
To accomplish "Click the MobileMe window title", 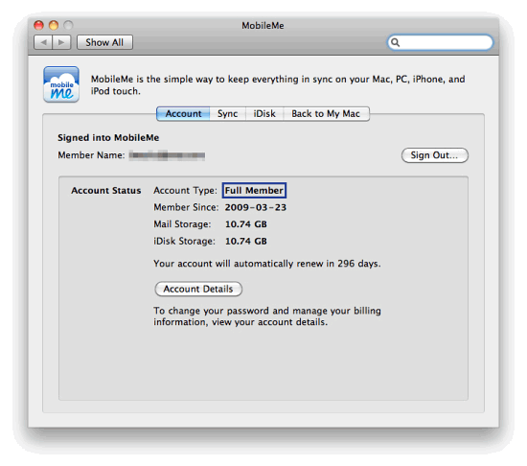I will 263,26.
